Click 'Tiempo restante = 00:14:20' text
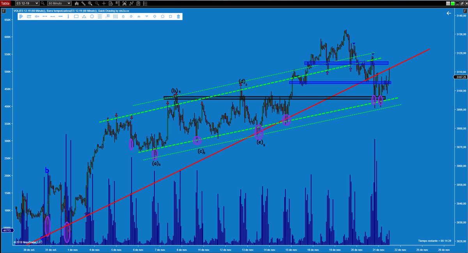The height and width of the screenshot is (253, 468). coord(435,241)
